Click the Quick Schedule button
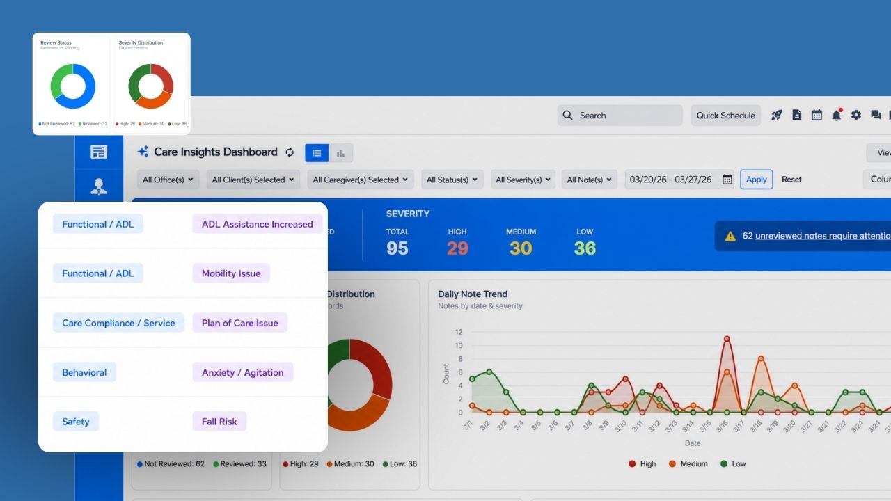Viewport: 891px width, 501px height. tap(726, 116)
